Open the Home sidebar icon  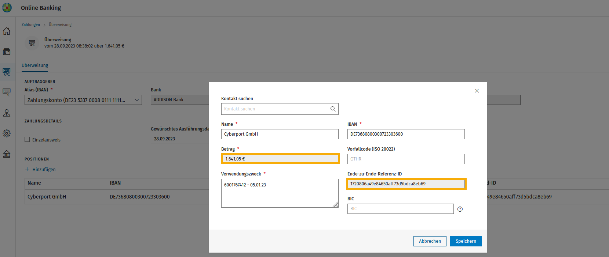click(x=7, y=31)
